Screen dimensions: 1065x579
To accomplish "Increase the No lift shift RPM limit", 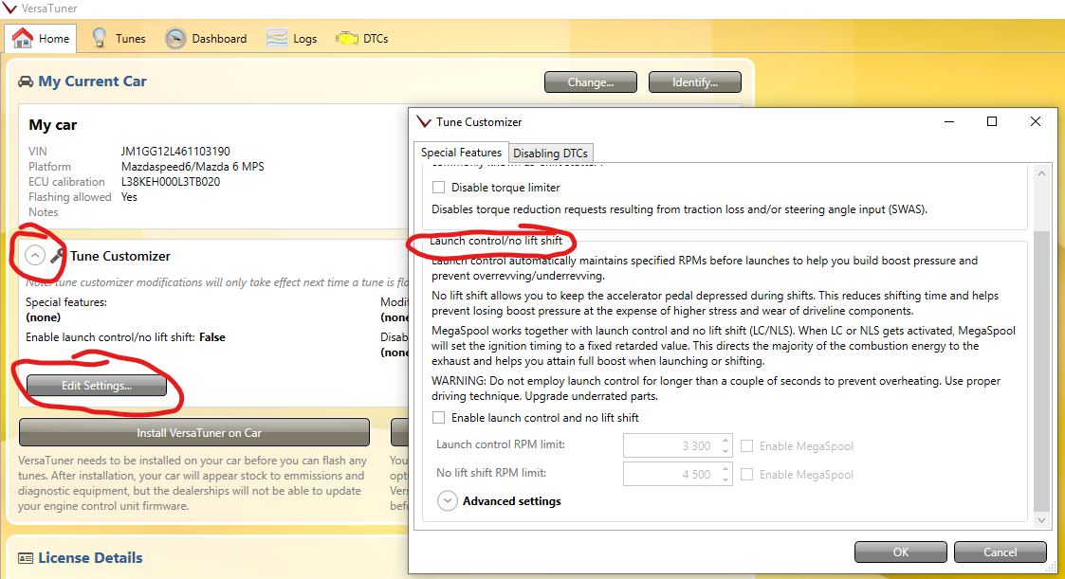I will 725,468.
